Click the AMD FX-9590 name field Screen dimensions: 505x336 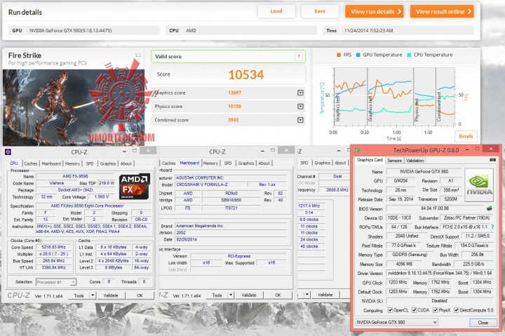point(75,176)
